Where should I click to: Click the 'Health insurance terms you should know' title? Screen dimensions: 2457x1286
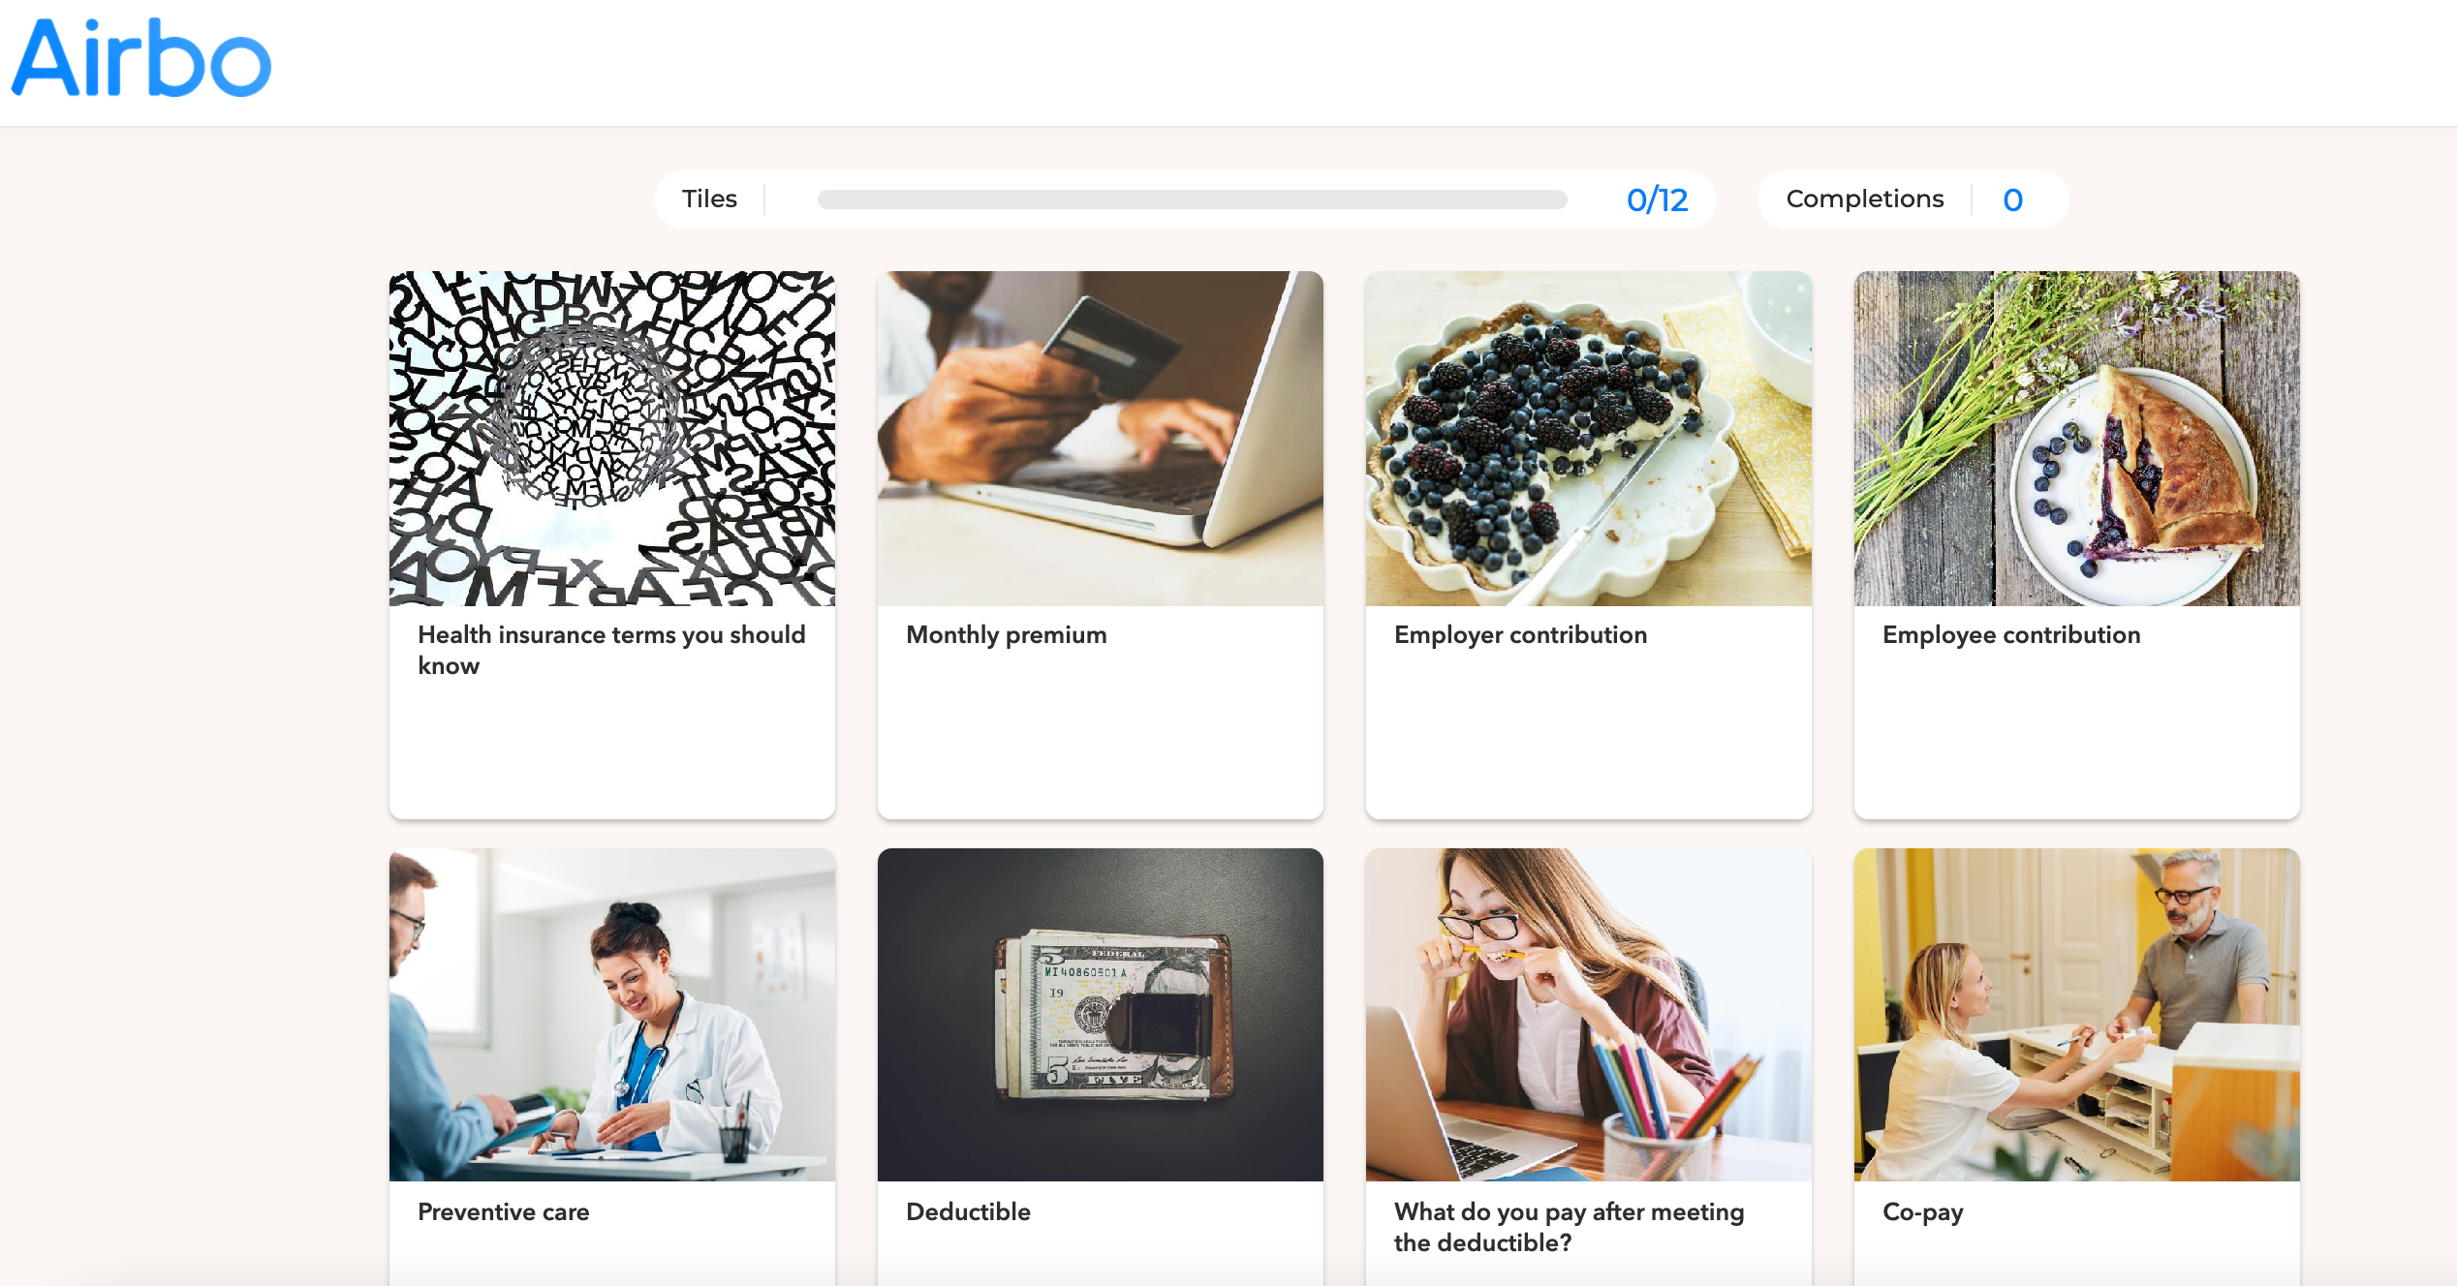click(x=611, y=650)
